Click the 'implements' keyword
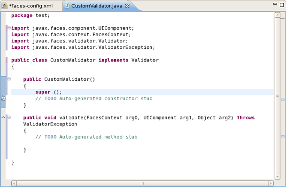This screenshot has width=286, height=187. pos(114,60)
